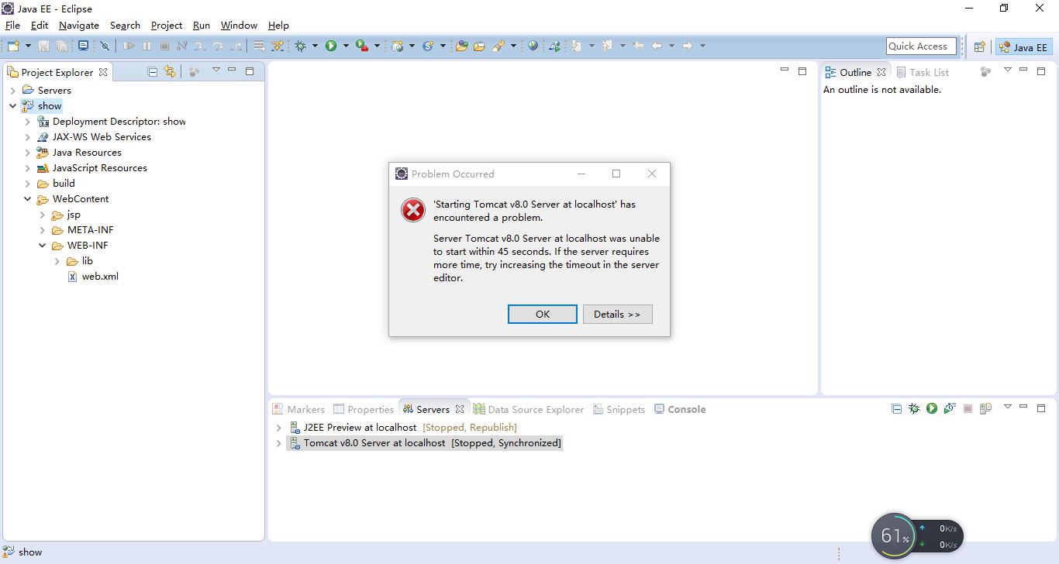Click Link with Editor icon in Project Explorer

[x=170, y=71]
